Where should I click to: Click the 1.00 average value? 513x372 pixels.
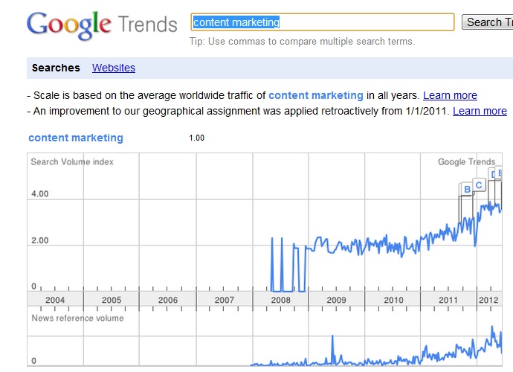(x=196, y=138)
